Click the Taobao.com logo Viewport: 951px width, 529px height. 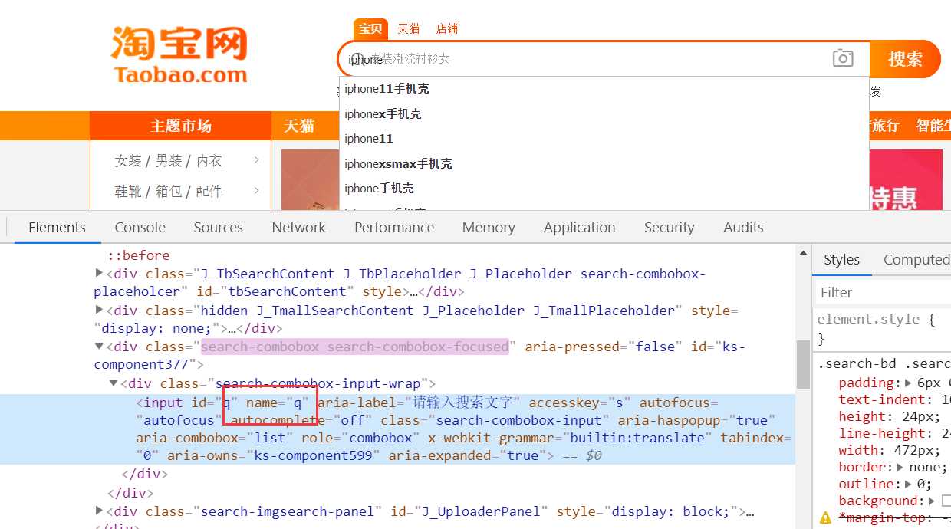180,55
